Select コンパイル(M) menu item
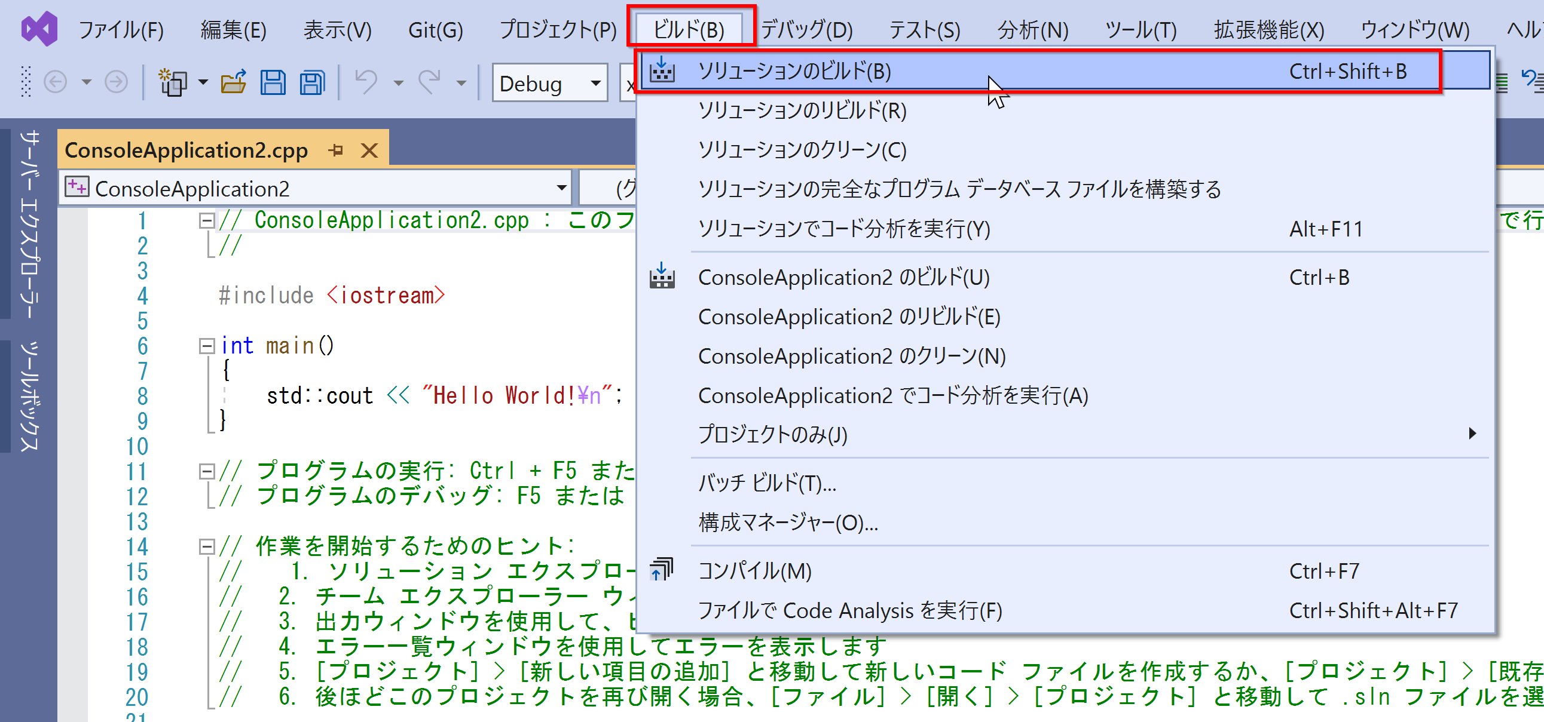This screenshot has height=722, width=1544. coord(1065,571)
